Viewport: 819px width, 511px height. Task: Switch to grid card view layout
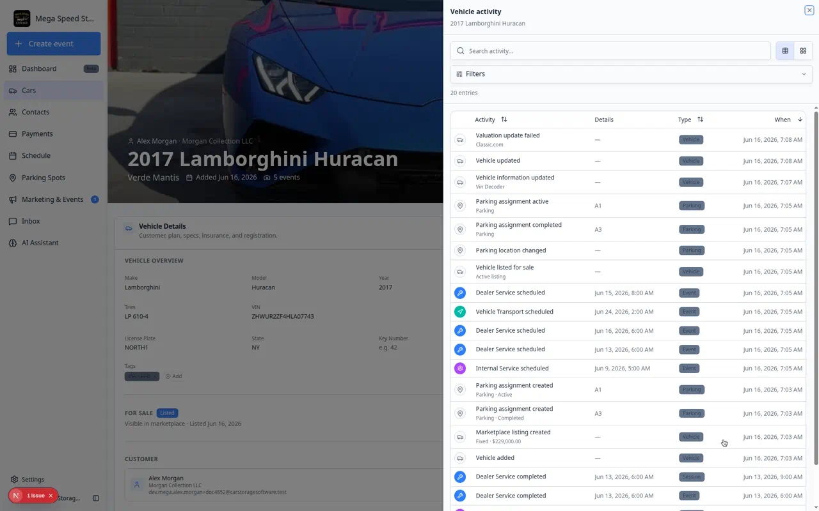[803, 50]
